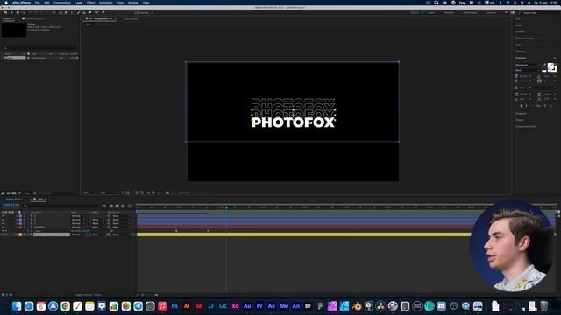The width and height of the screenshot is (561, 315).
Task: Expand the Paragraph panel
Action: (x=521, y=114)
